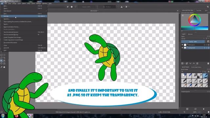
Task: Open brush preset tag All dropdown
Action: pyautogui.click(x=191, y=72)
